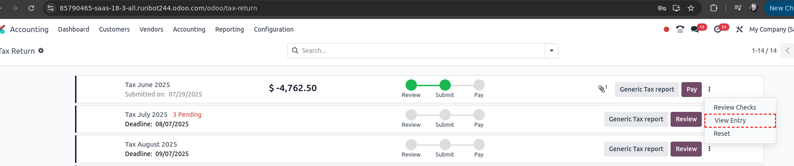
Task: Reload the page in the browser
Action: (x=31, y=8)
